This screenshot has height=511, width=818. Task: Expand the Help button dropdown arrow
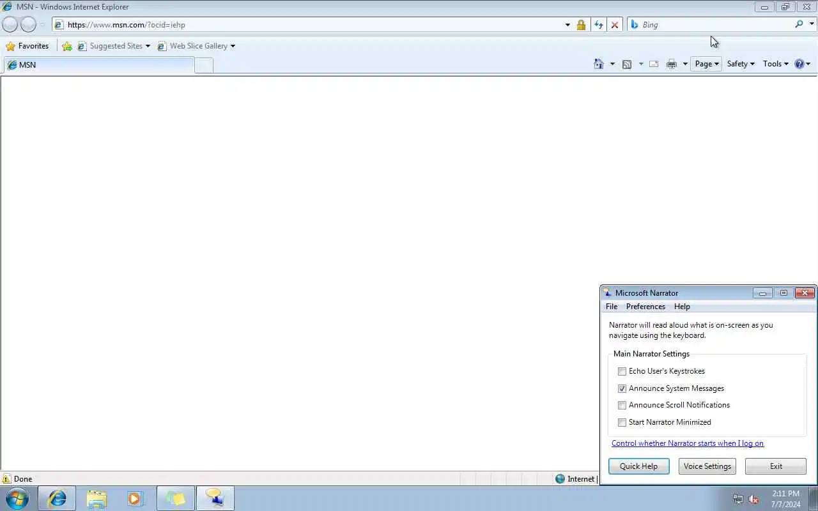pyautogui.click(x=808, y=64)
